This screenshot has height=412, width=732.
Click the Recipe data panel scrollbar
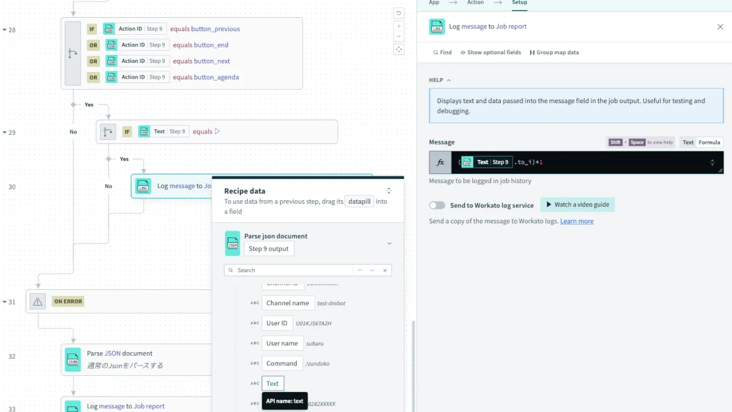click(x=414, y=366)
